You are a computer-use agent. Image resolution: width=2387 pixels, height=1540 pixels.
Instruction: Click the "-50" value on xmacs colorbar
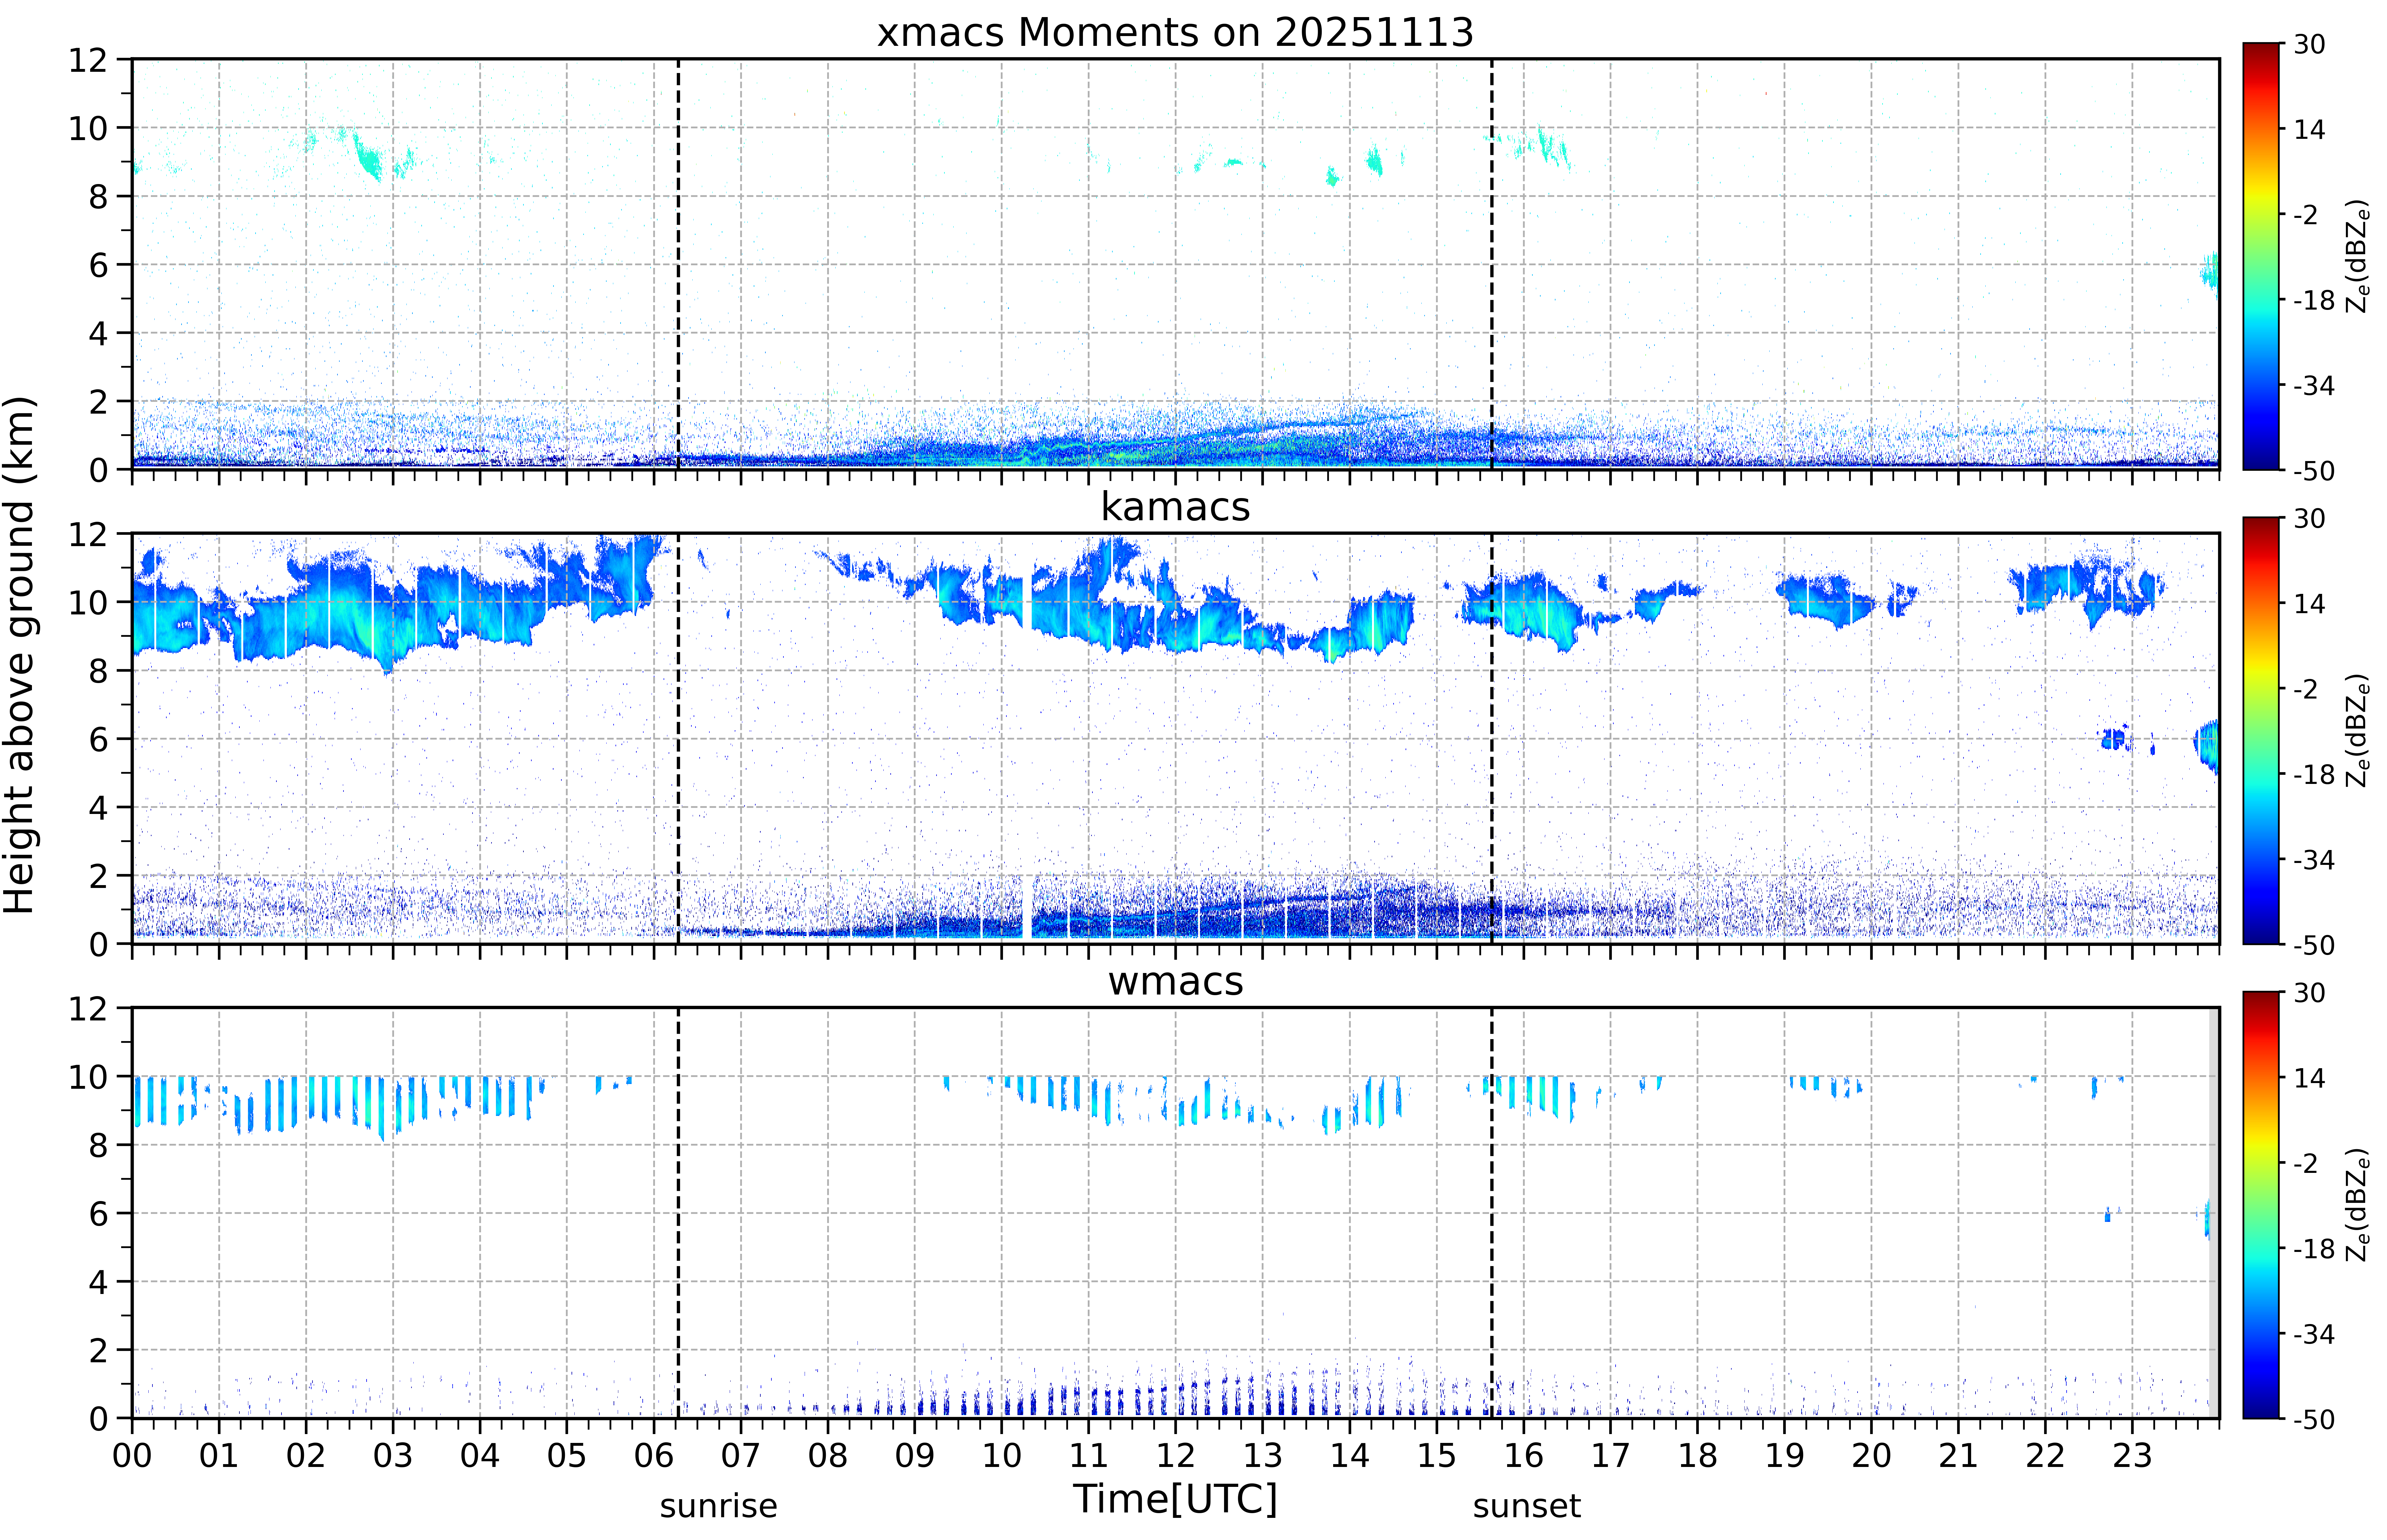pyautogui.click(x=2314, y=471)
